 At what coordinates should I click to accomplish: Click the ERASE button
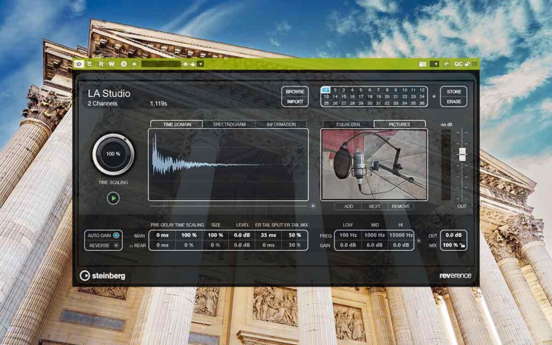point(454,101)
